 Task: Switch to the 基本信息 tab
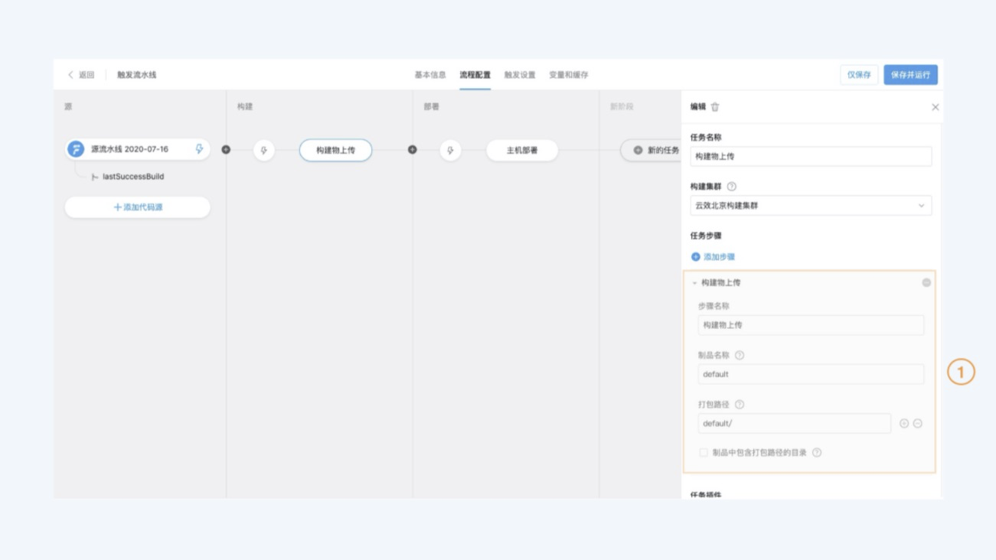(x=430, y=75)
